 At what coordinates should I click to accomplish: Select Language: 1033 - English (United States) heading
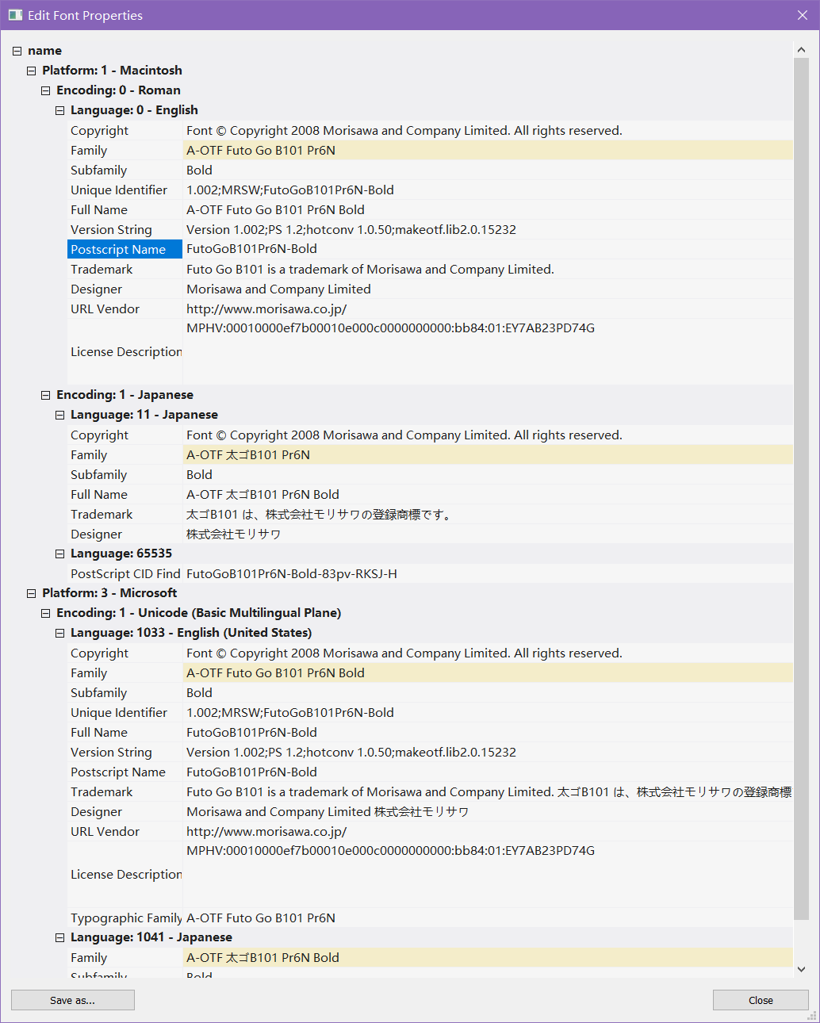(x=191, y=633)
